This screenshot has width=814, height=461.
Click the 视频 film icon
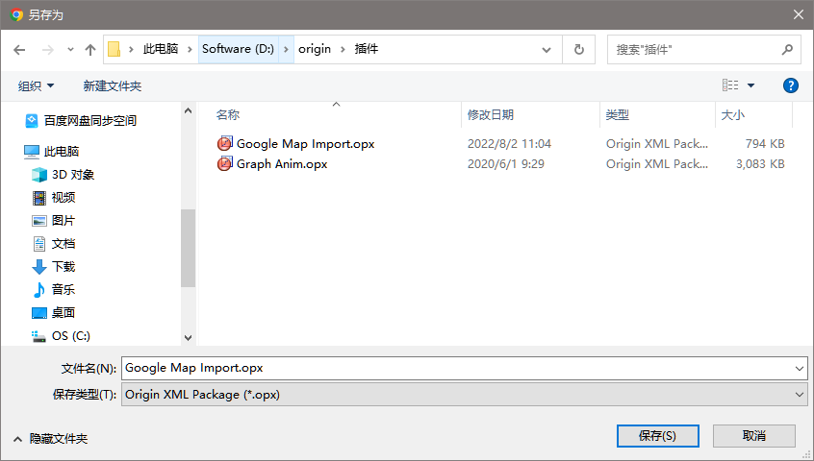click(x=38, y=197)
